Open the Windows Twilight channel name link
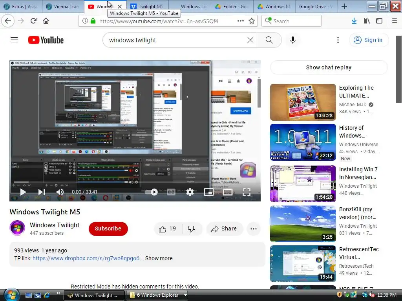 pyautogui.click(x=55, y=225)
